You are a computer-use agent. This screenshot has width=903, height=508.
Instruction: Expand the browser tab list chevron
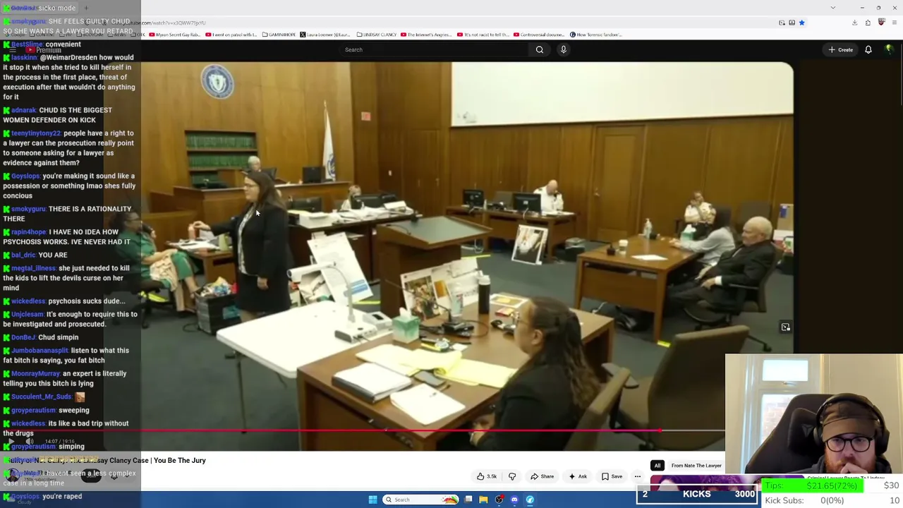coord(832,8)
